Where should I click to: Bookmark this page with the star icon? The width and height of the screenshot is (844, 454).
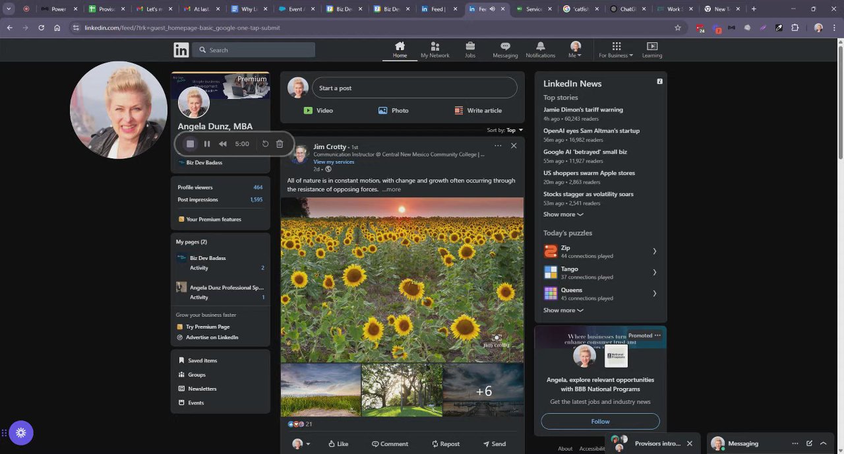click(x=677, y=28)
